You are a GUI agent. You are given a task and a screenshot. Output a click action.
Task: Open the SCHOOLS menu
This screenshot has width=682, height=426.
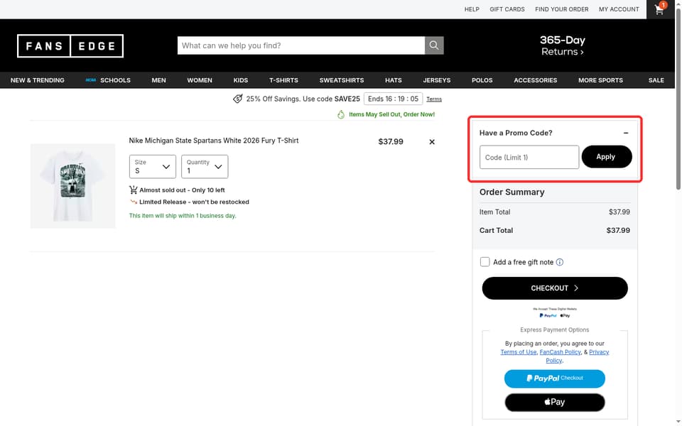point(115,80)
